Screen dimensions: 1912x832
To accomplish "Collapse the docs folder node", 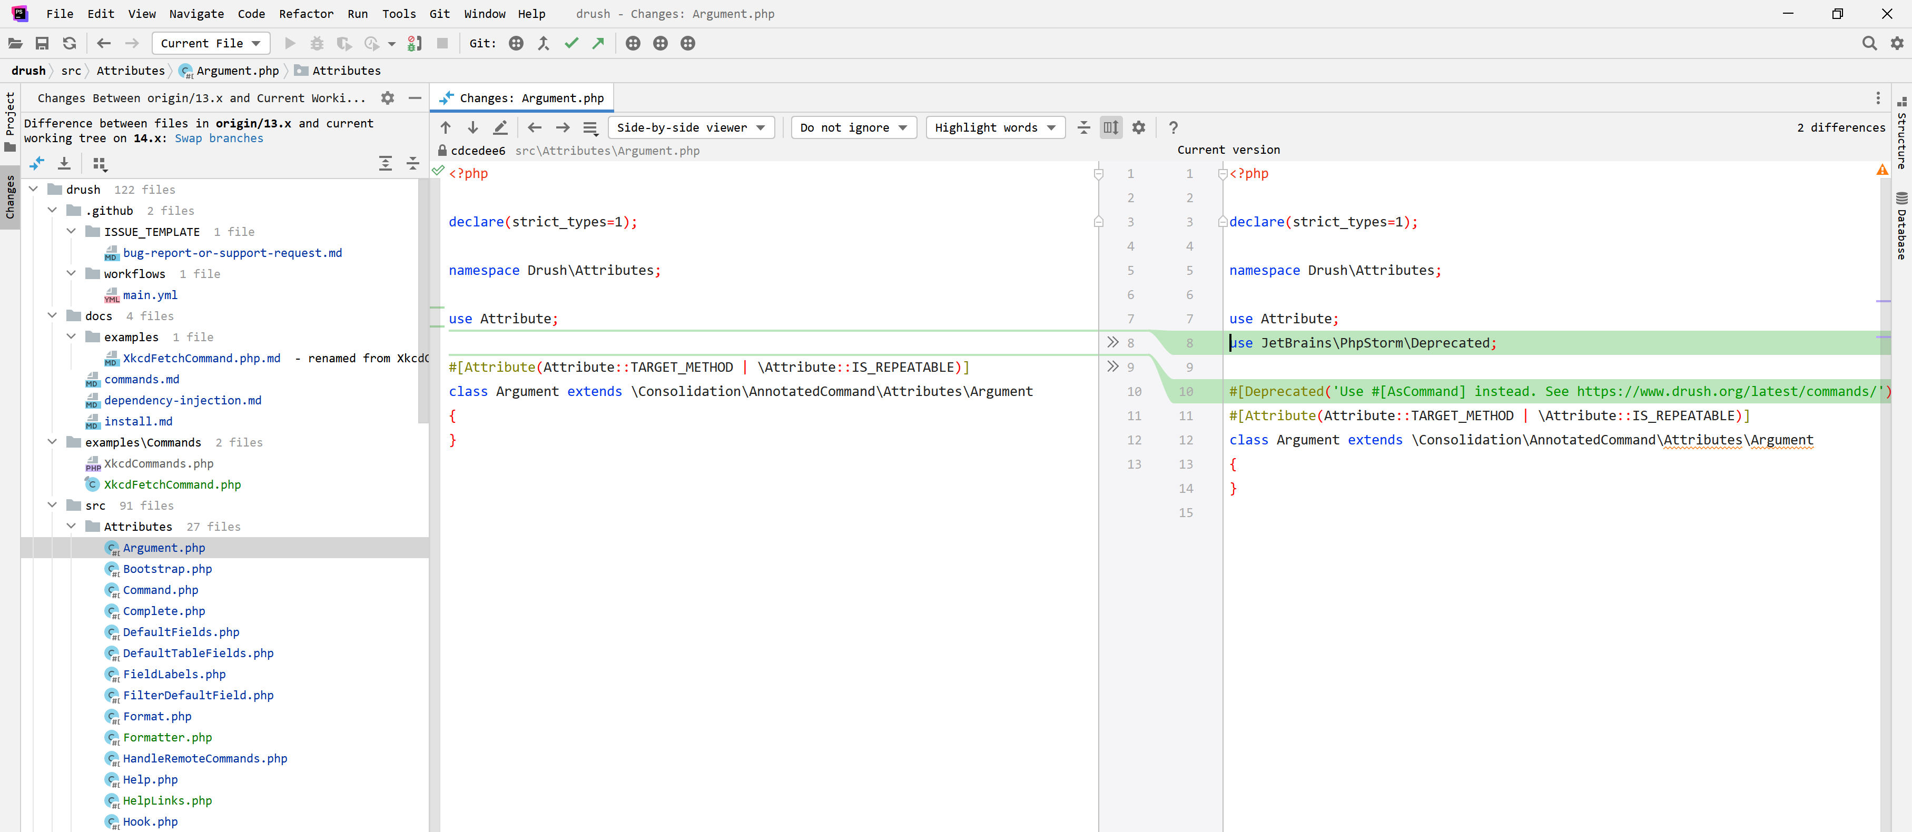I will (52, 316).
